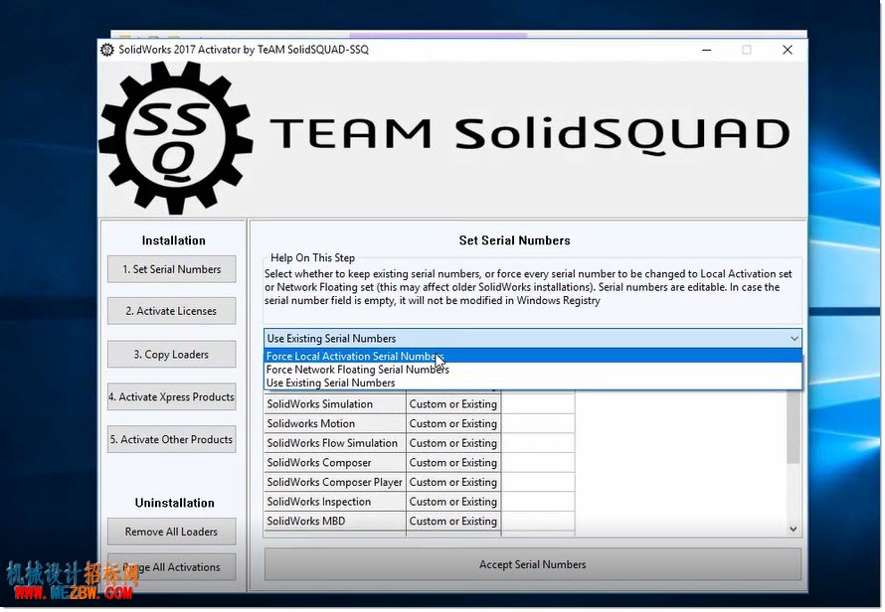Confirm with 'Accept Serial Numbers' button
Viewport: 885px width, 612px height.
pos(533,564)
